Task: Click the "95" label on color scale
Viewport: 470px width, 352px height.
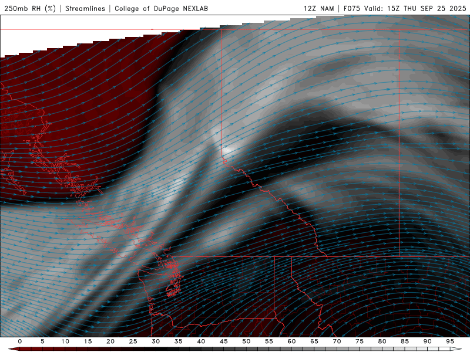Action: [450, 341]
